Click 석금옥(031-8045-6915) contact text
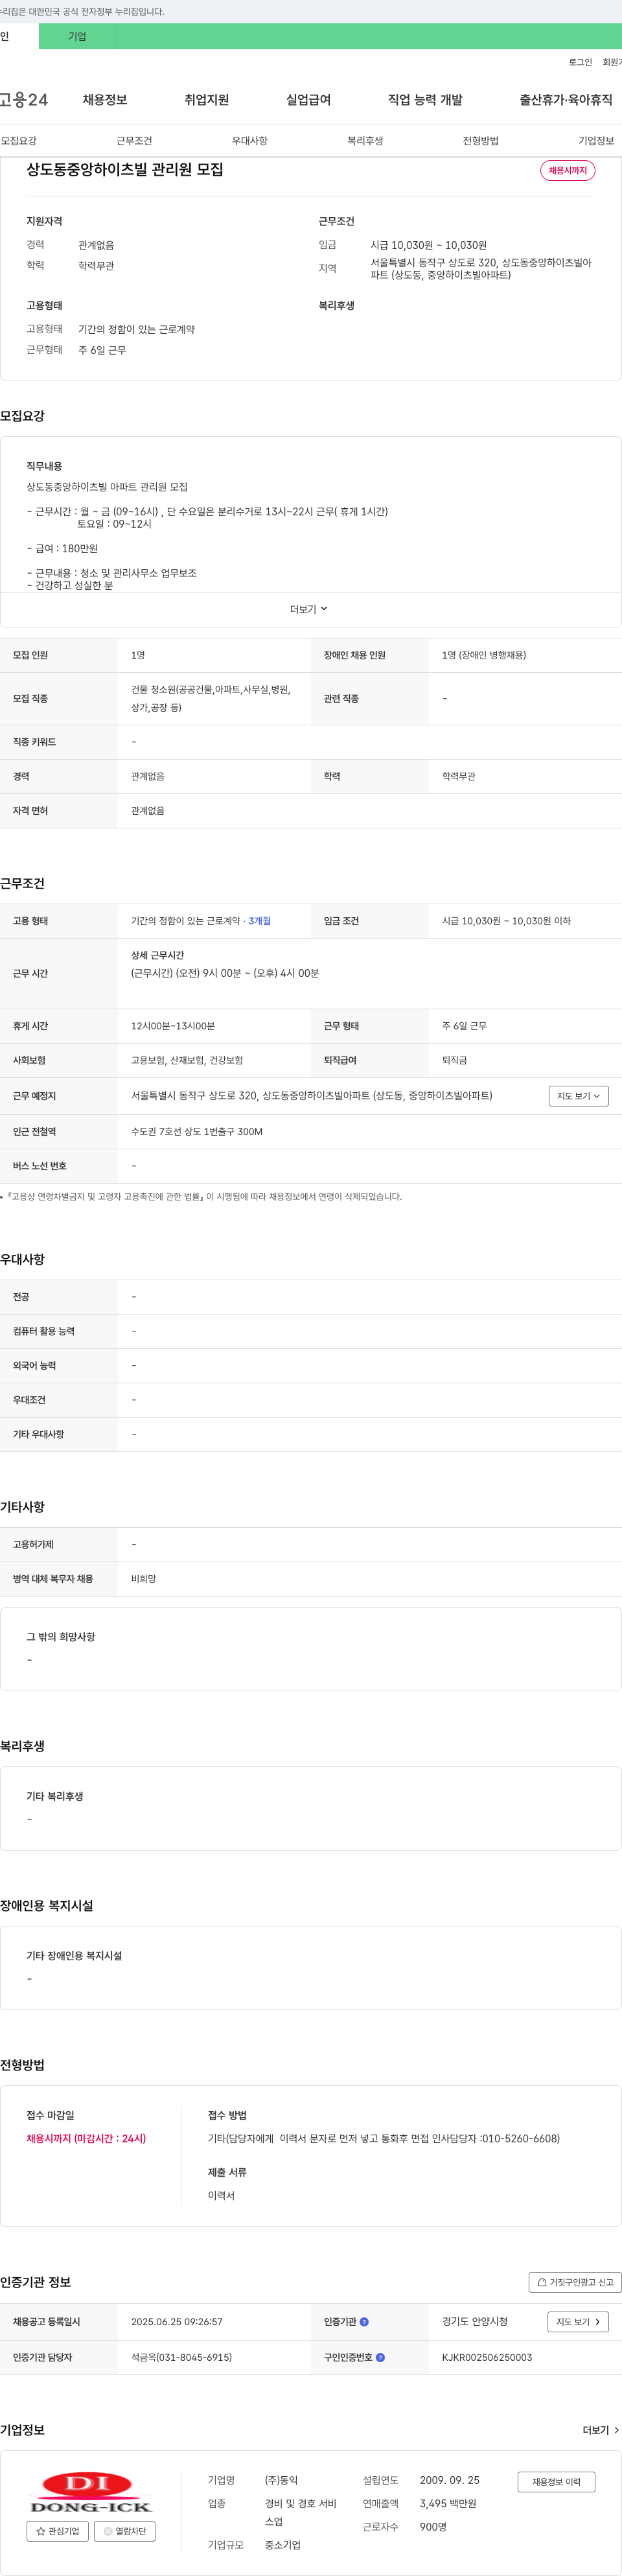 (x=182, y=2357)
